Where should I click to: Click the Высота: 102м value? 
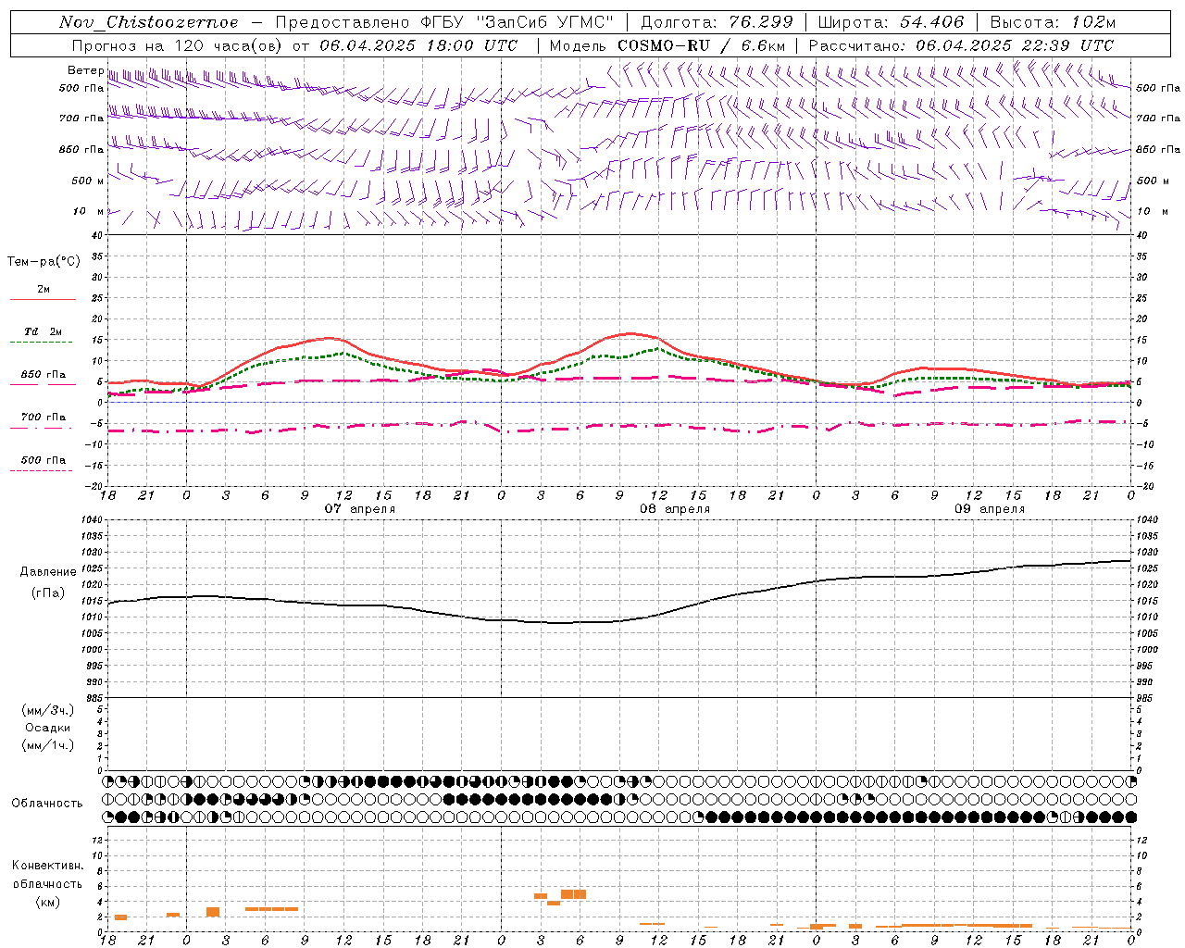pyautogui.click(x=1053, y=22)
